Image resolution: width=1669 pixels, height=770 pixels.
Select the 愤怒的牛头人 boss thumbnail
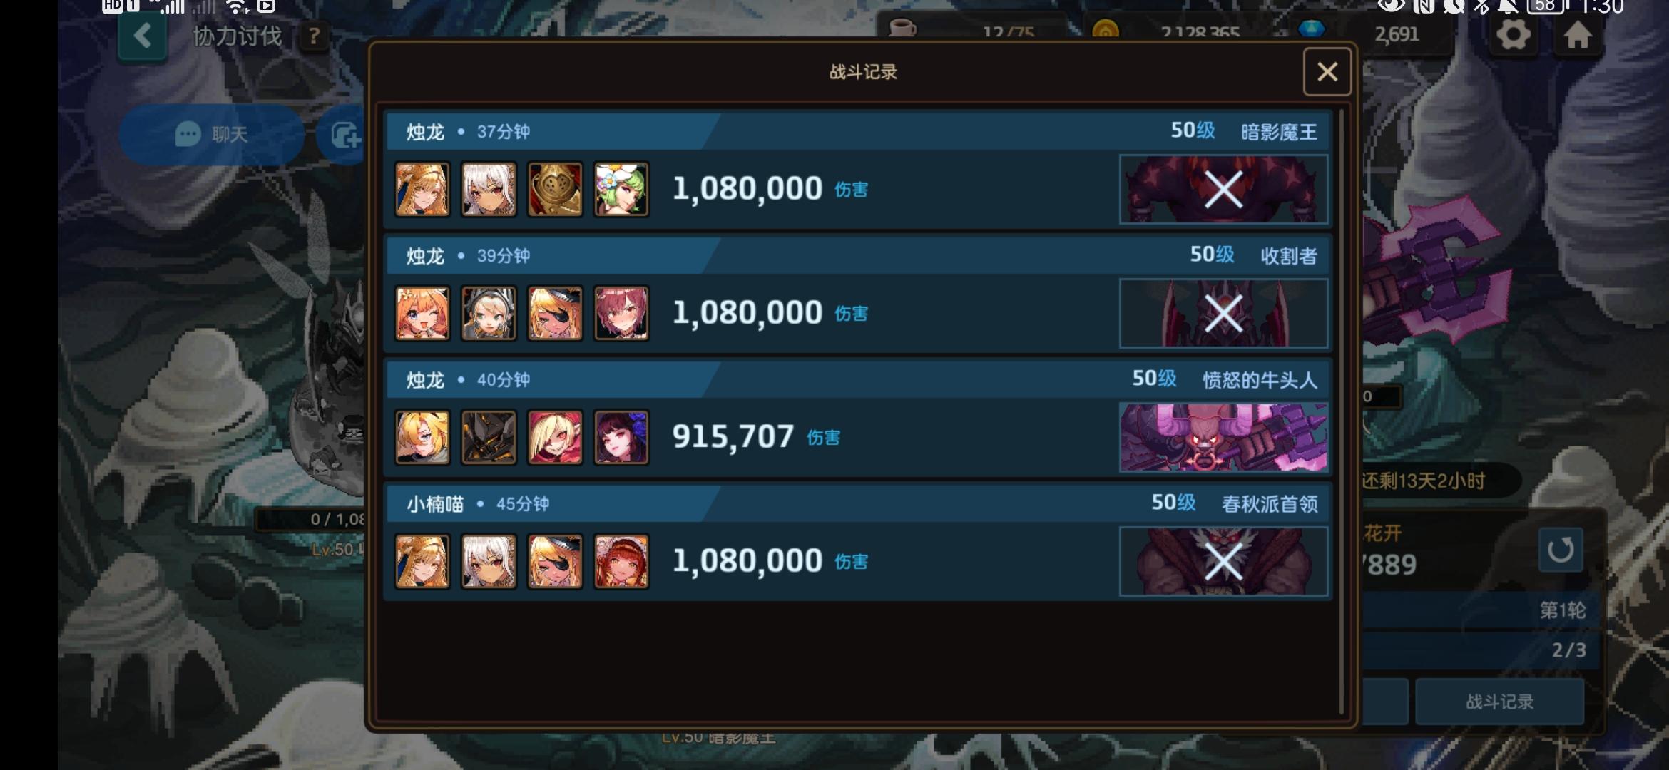click(x=1223, y=437)
